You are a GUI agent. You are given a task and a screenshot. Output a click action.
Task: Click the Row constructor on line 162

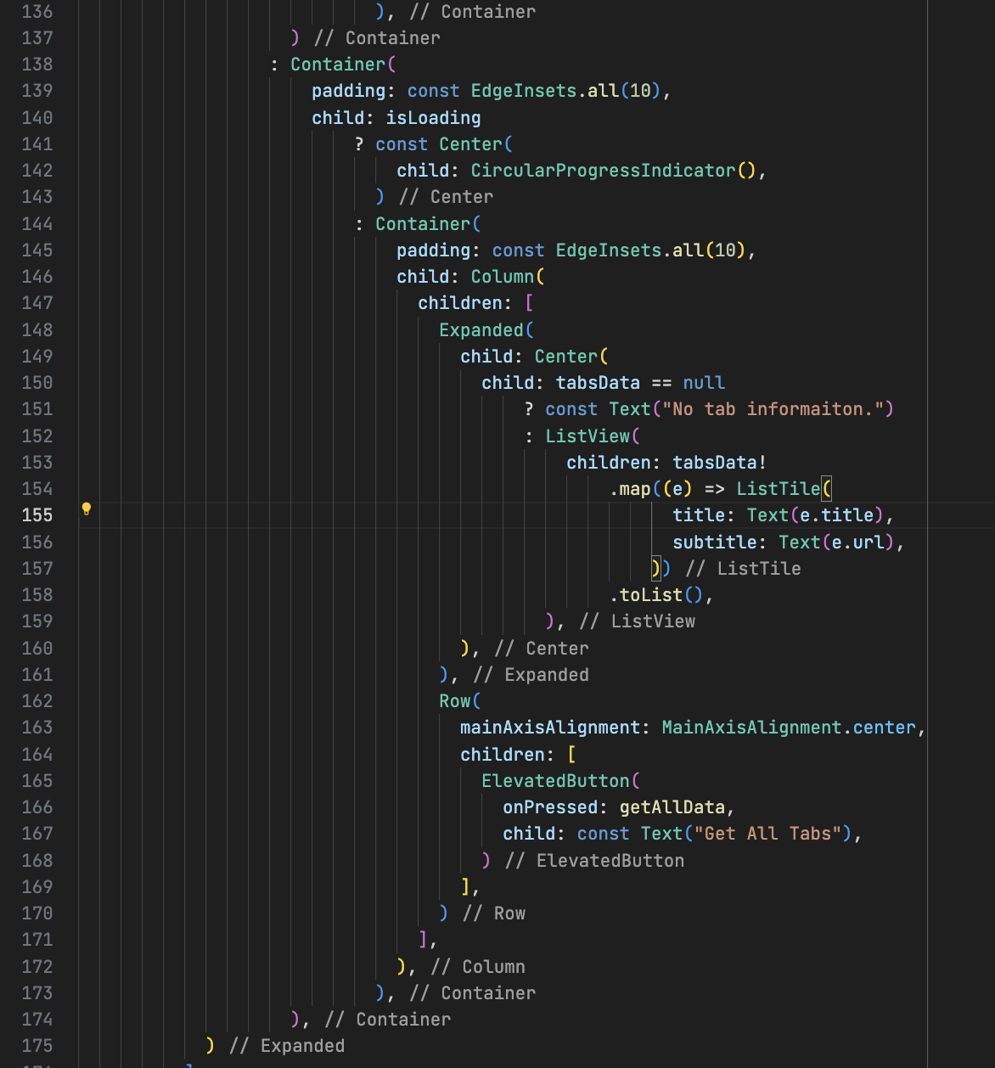455,701
